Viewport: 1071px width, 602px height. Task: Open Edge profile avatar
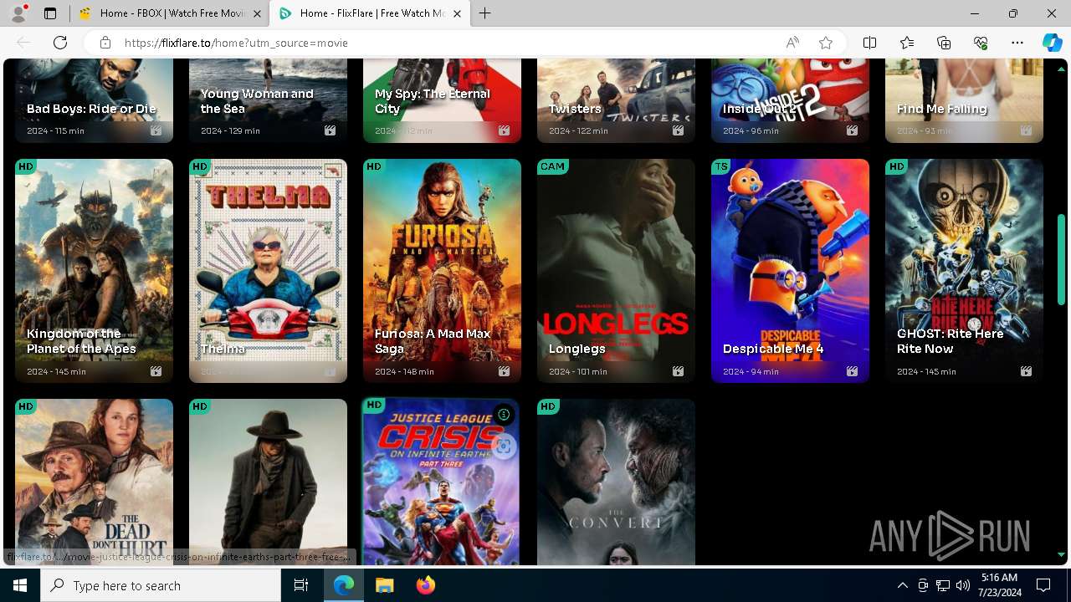[18, 13]
